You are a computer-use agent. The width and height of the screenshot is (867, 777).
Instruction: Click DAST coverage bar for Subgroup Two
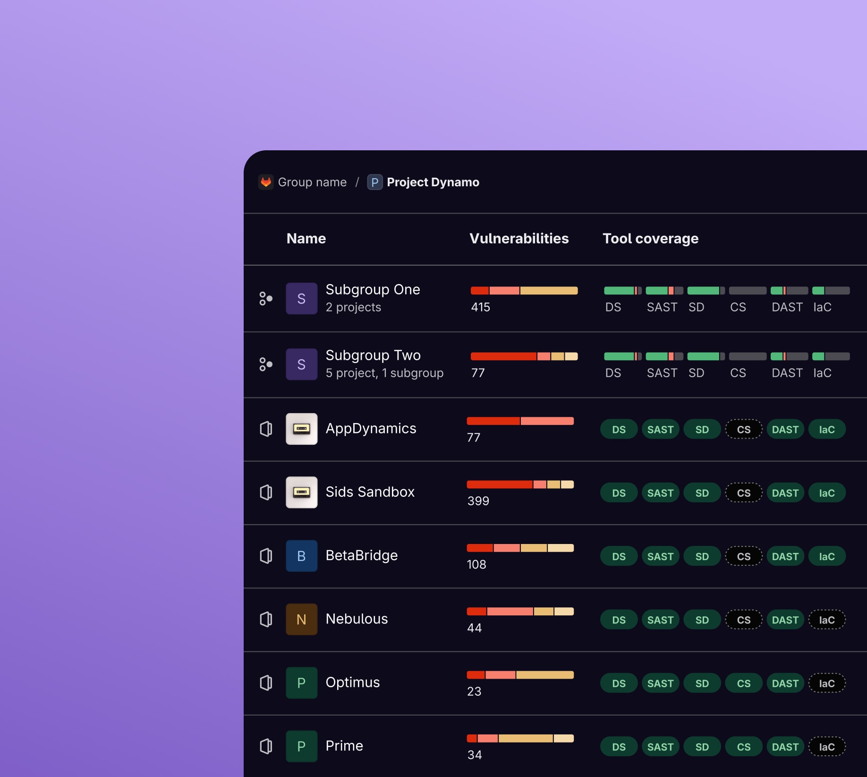pos(789,356)
